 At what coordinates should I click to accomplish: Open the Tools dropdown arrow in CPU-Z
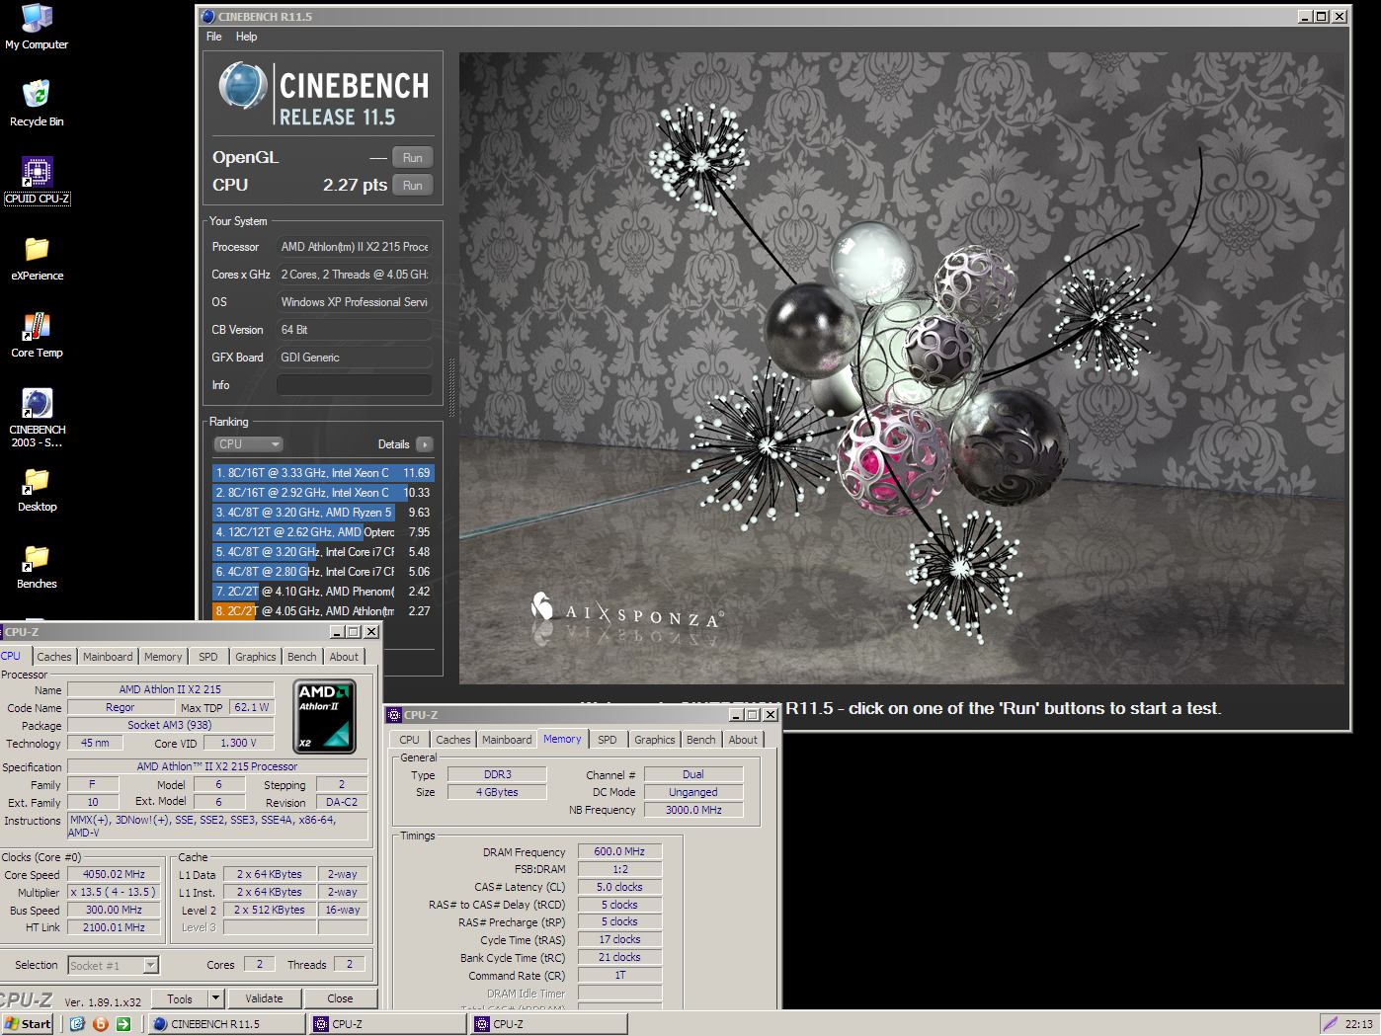click(x=215, y=998)
